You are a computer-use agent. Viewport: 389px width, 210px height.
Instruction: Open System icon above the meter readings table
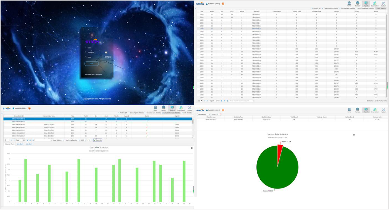(x=383, y=4)
